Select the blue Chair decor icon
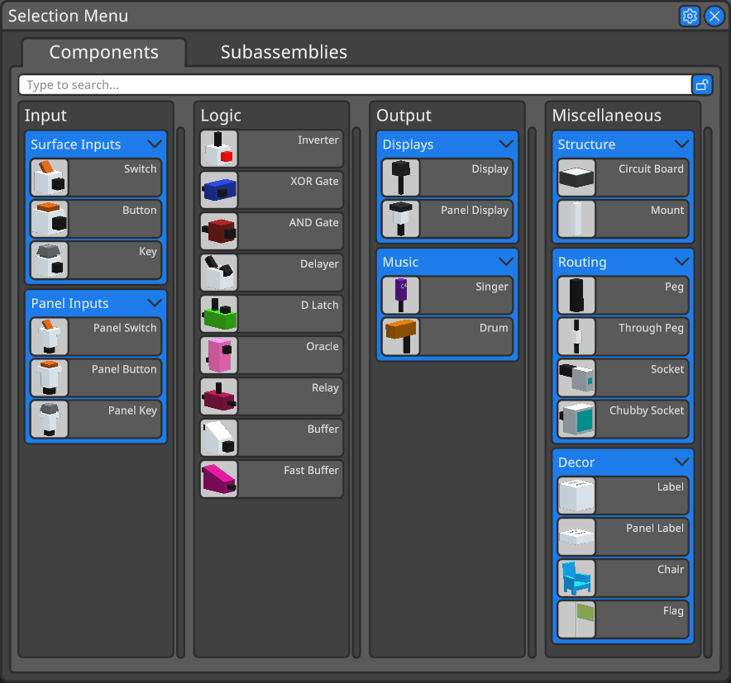Image resolution: width=731 pixels, height=683 pixels. click(x=576, y=578)
